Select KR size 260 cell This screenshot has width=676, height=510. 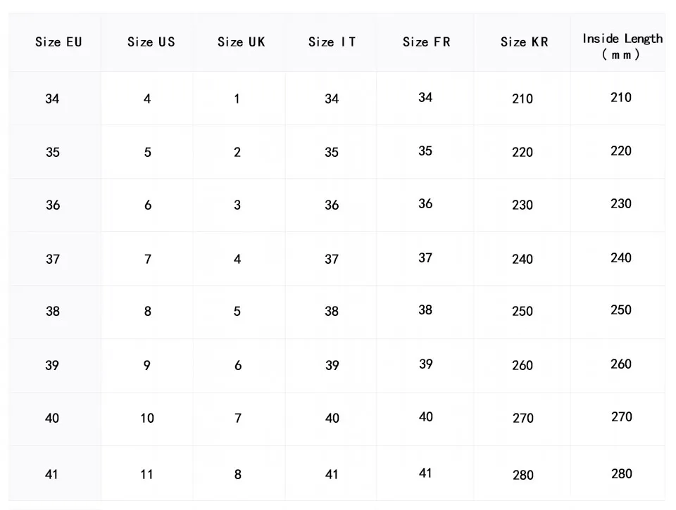tap(522, 366)
